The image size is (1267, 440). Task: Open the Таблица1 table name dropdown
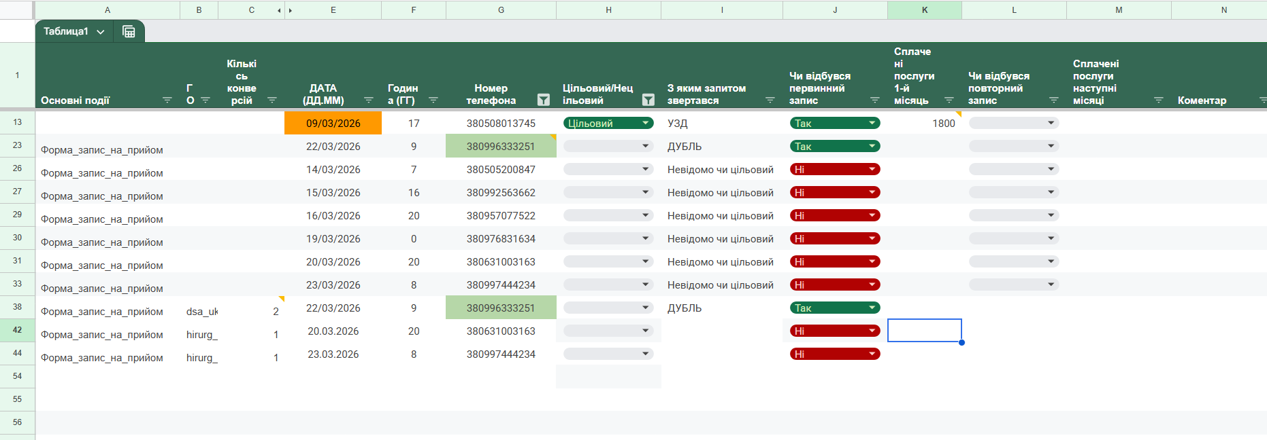pos(101,32)
